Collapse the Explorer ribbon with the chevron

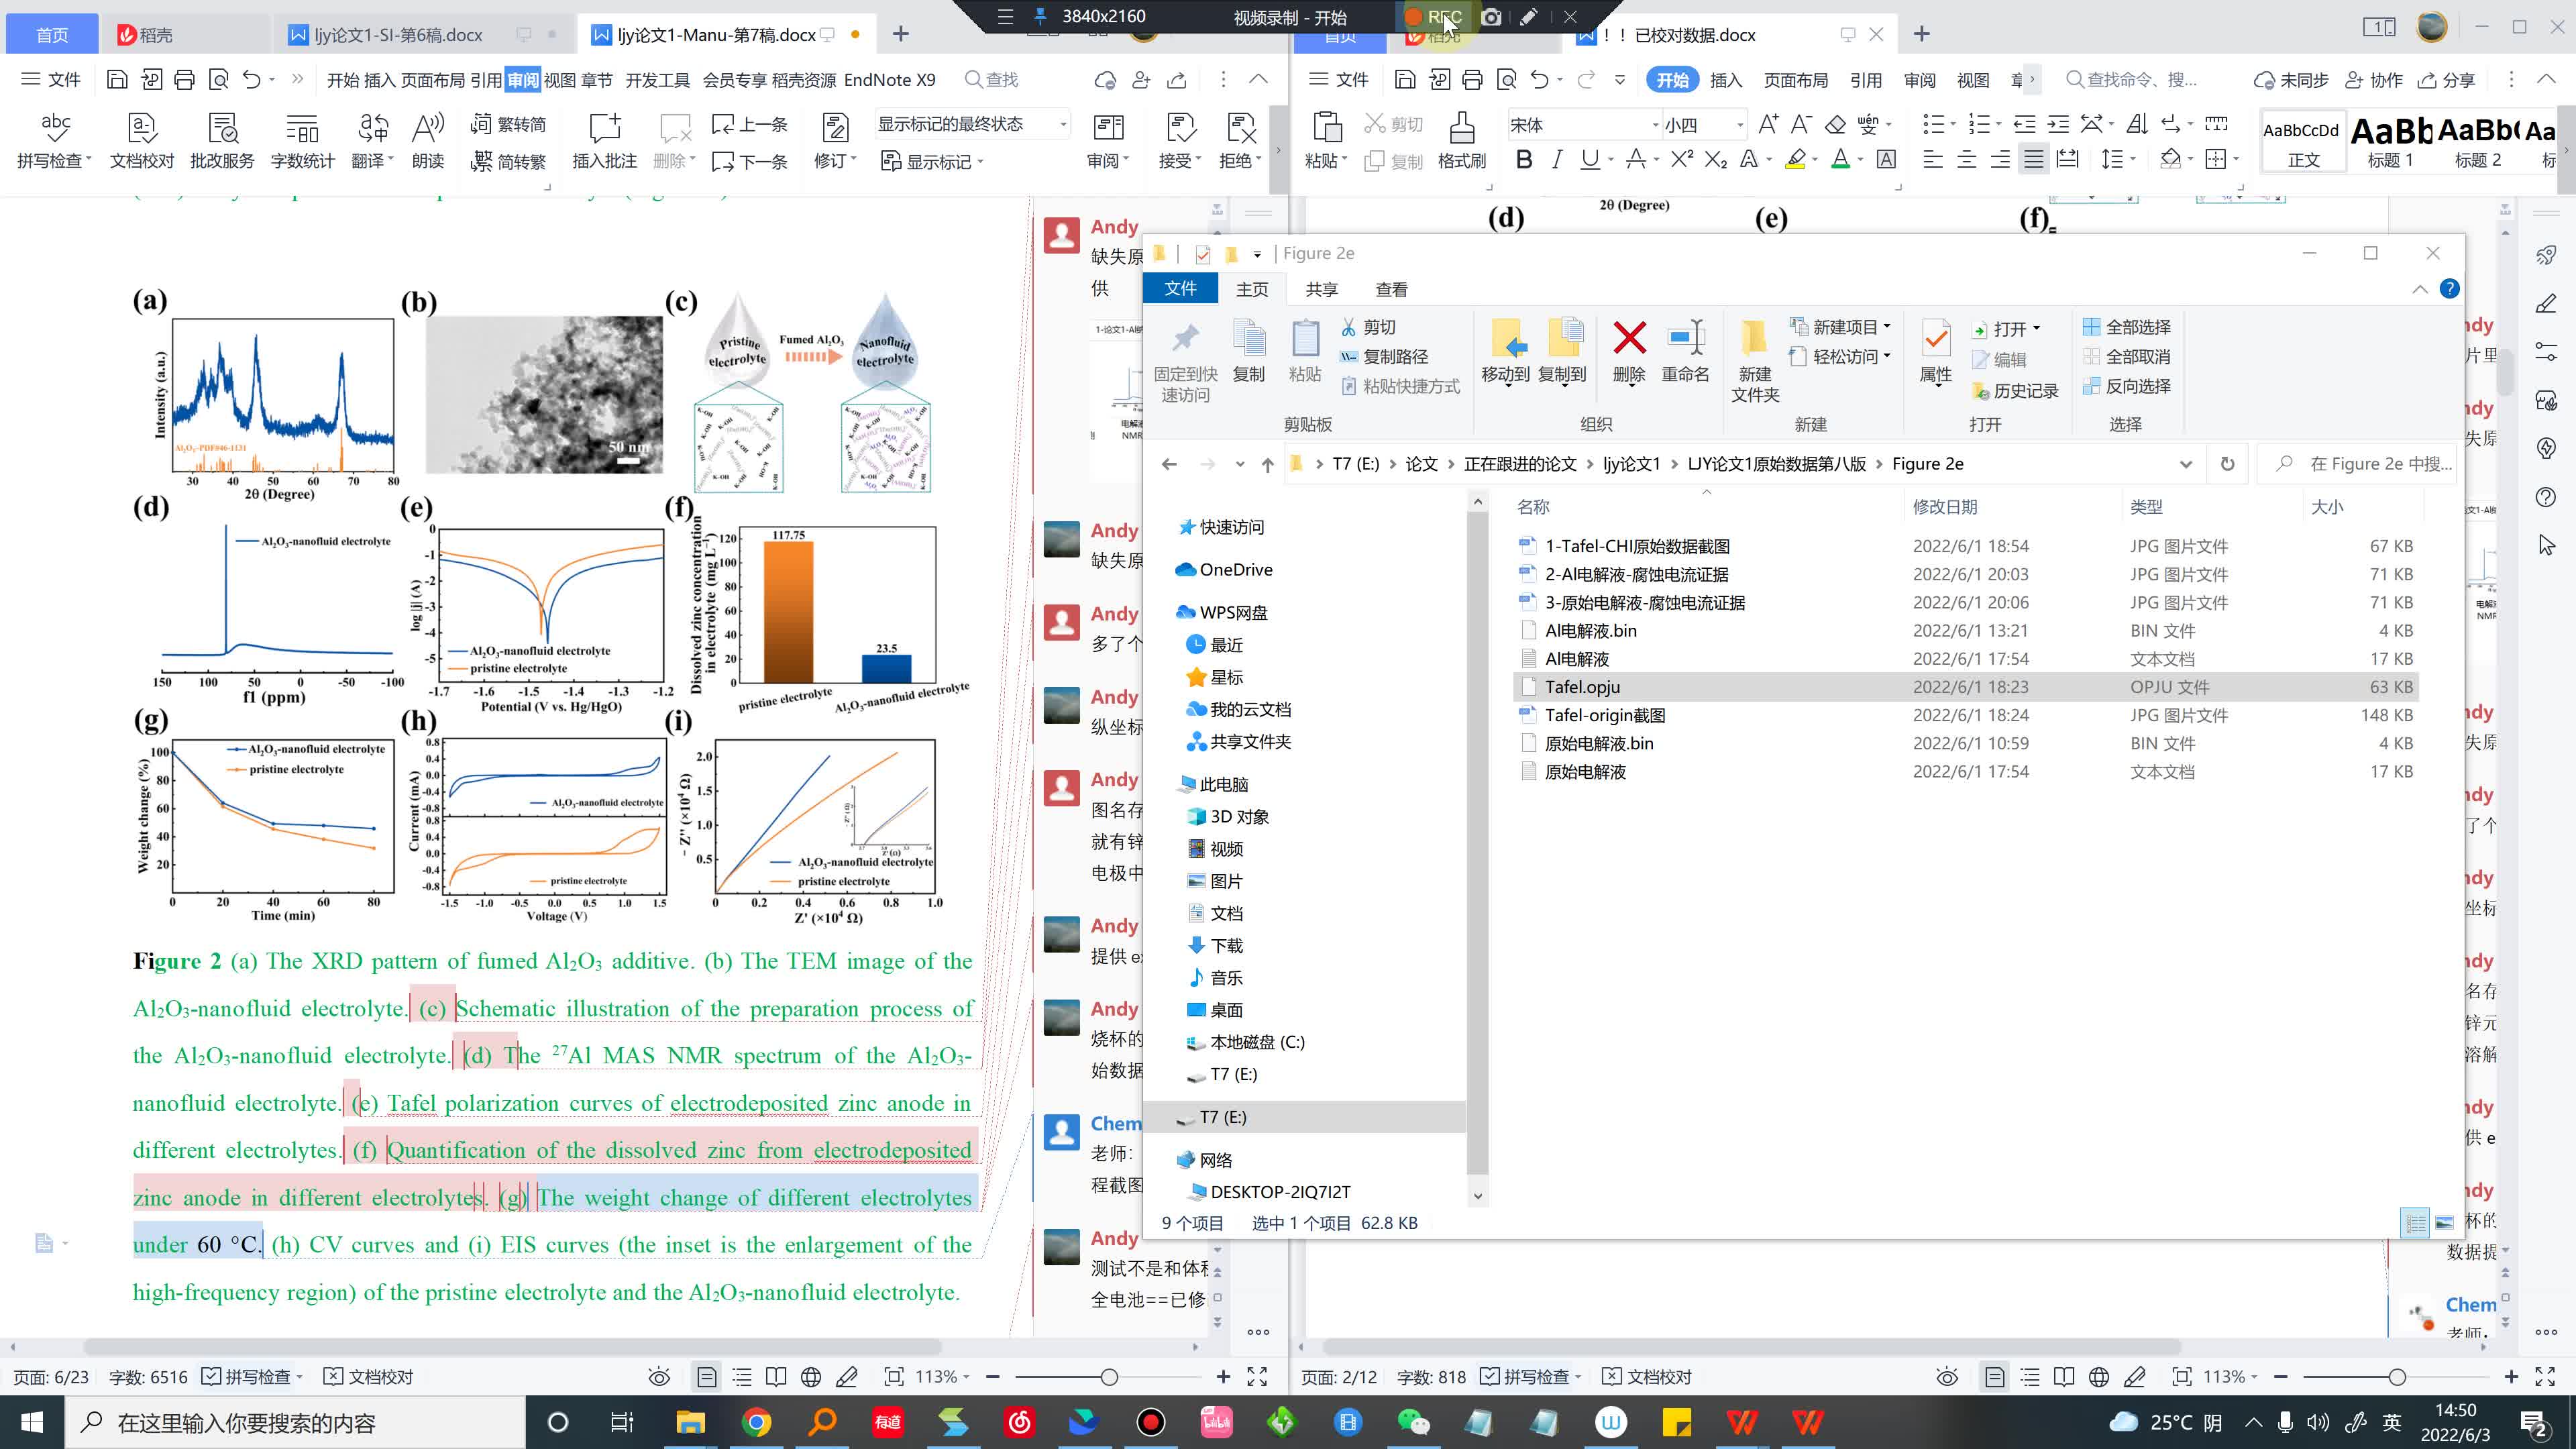tap(2419, 289)
